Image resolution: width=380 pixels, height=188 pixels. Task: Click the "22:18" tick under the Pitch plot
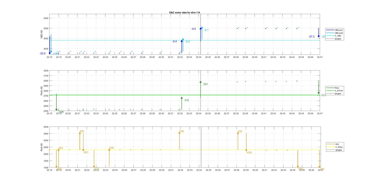pyautogui.click(x=49, y=113)
